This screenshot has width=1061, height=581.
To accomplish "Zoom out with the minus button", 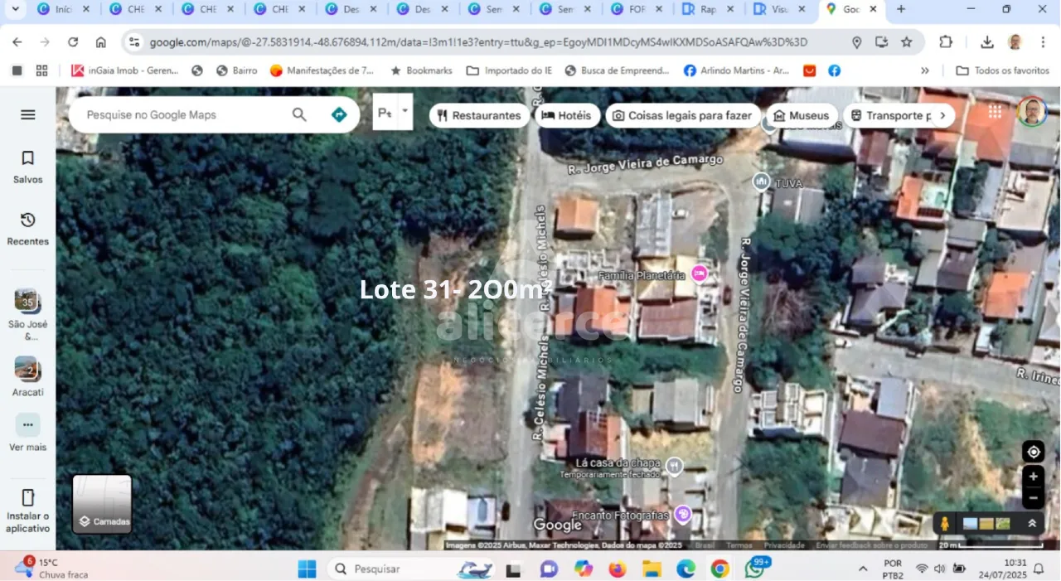I will 1033,498.
